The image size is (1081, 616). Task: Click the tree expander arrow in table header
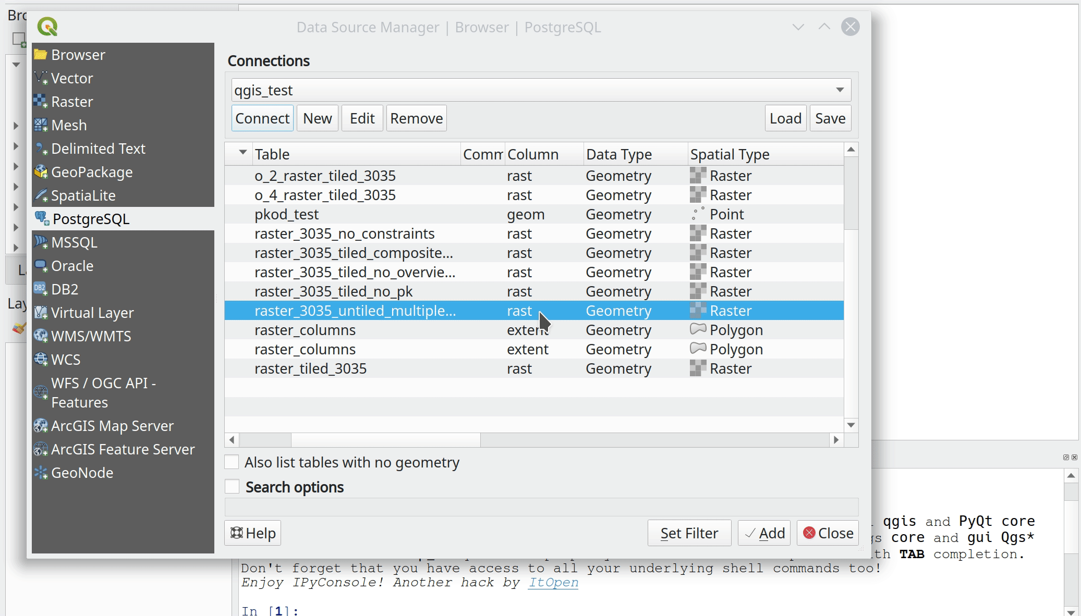242,152
